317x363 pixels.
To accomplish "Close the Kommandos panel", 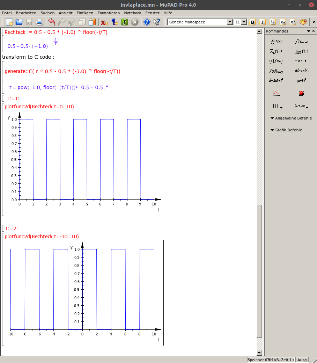I will click(x=314, y=31).
